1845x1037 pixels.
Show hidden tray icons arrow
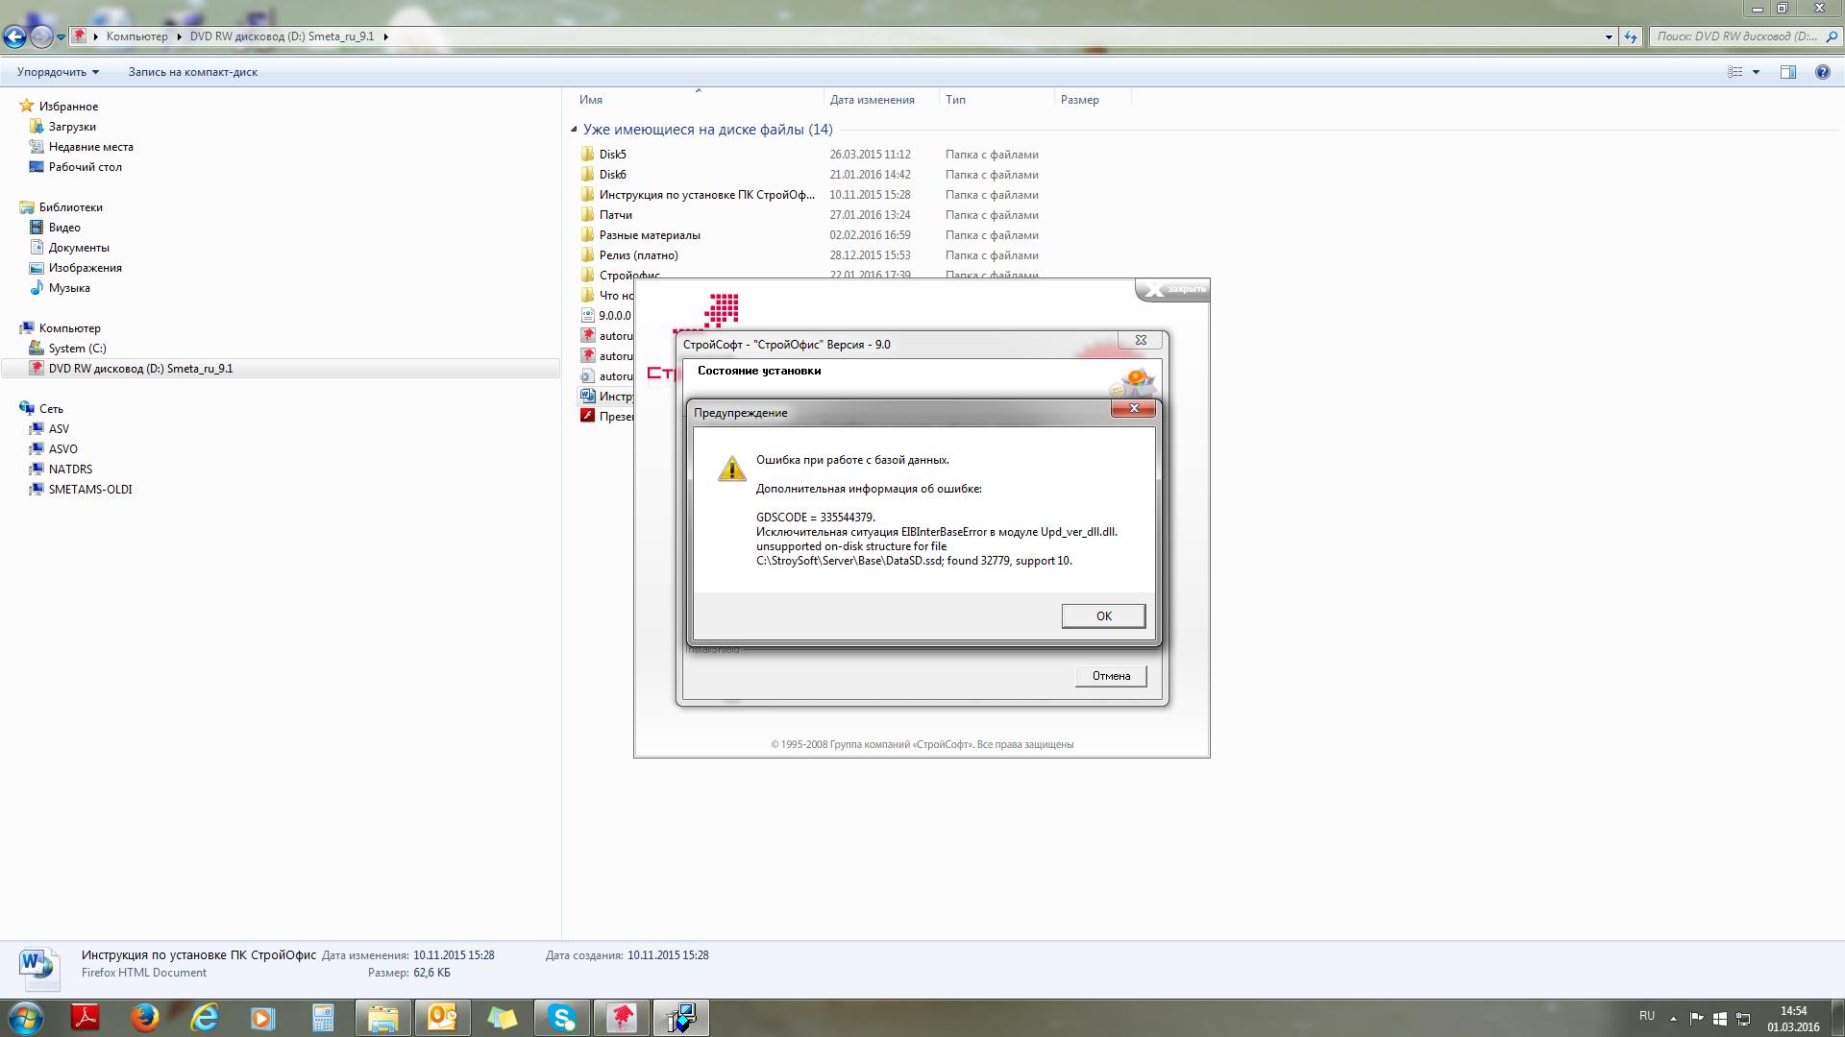click(1673, 1018)
